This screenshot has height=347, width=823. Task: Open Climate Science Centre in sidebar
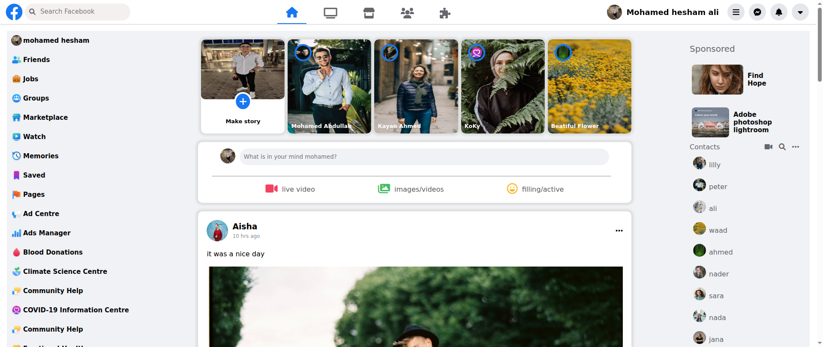[60, 271]
